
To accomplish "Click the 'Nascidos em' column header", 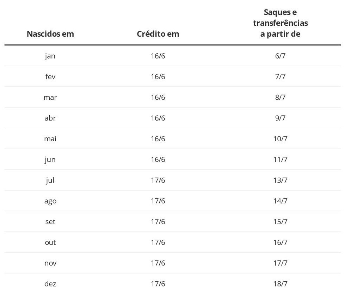I will [50, 34].
